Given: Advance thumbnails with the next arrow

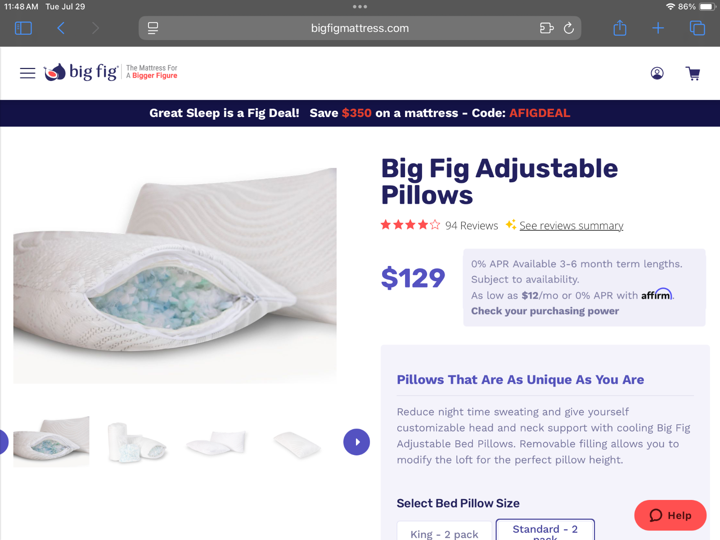Looking at the screenshot, I should [356, 442].
